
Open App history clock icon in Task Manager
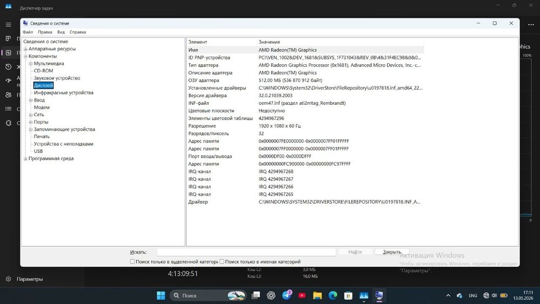coord(8,67)
